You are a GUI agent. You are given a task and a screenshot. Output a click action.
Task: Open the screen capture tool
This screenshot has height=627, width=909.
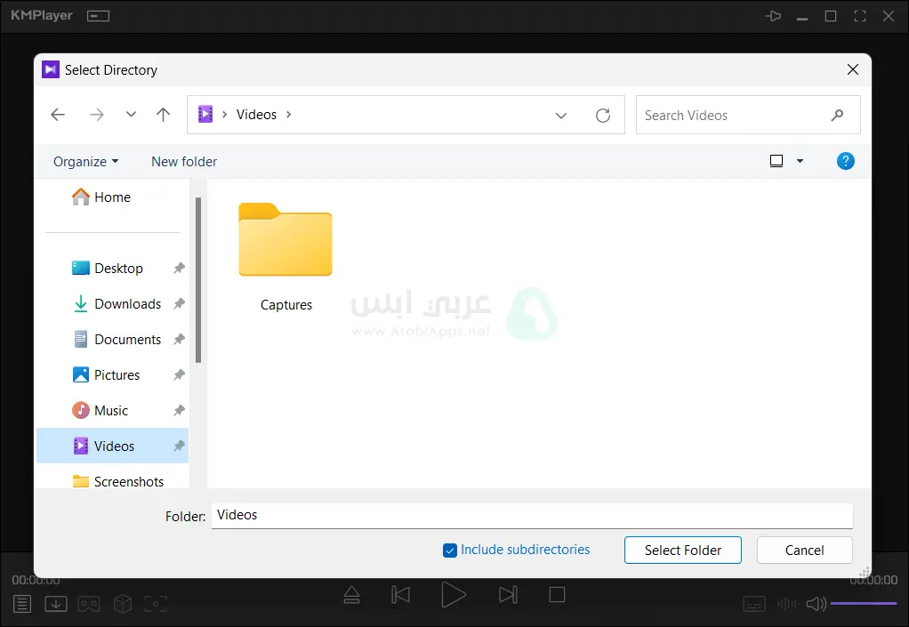click(x=156, y=603)
